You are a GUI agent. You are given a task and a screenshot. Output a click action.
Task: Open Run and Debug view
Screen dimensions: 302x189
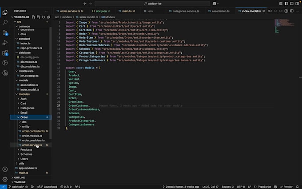point(5,43)
